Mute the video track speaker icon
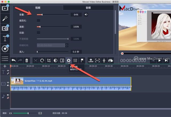This screenshot has width=171, height=117. [8, 85]
